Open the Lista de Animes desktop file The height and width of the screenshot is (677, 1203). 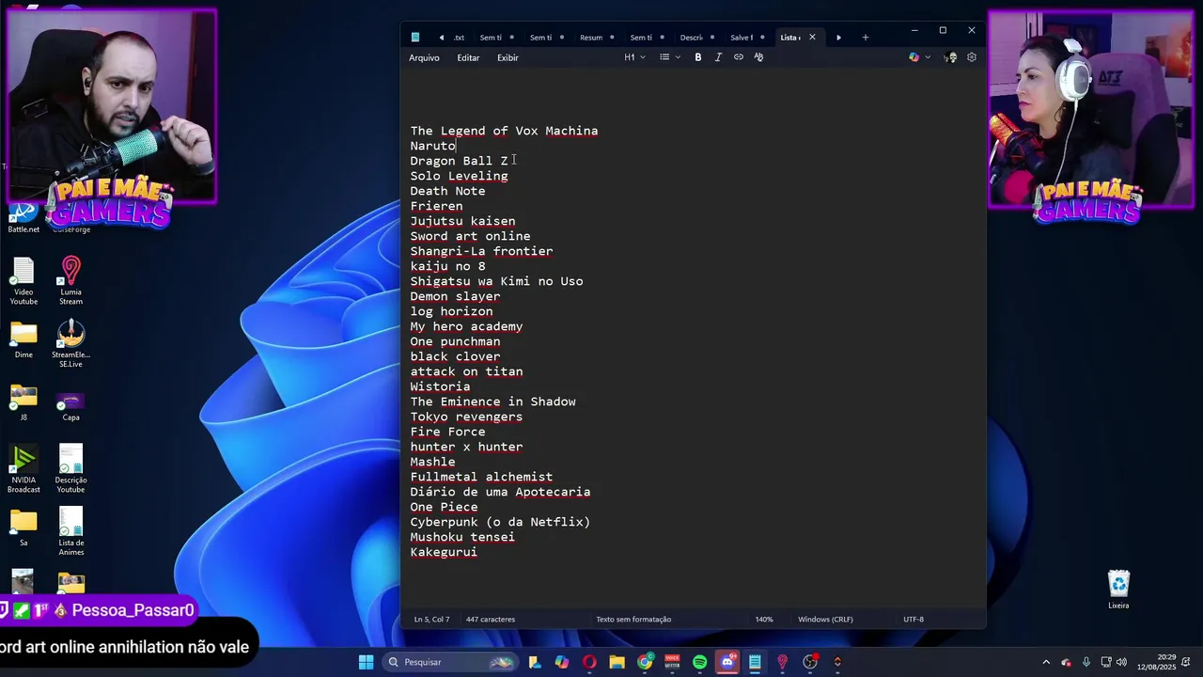coord(70,532)
